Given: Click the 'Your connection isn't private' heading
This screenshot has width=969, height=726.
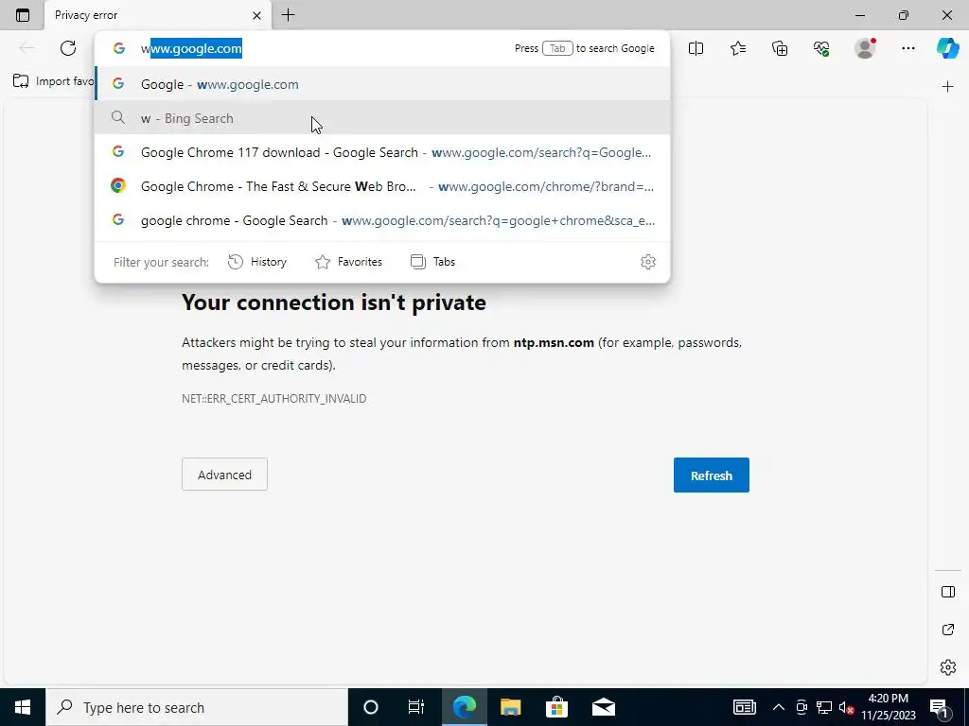Looking at the screenshot, I should pyautogui.click(x=334, y=302).
